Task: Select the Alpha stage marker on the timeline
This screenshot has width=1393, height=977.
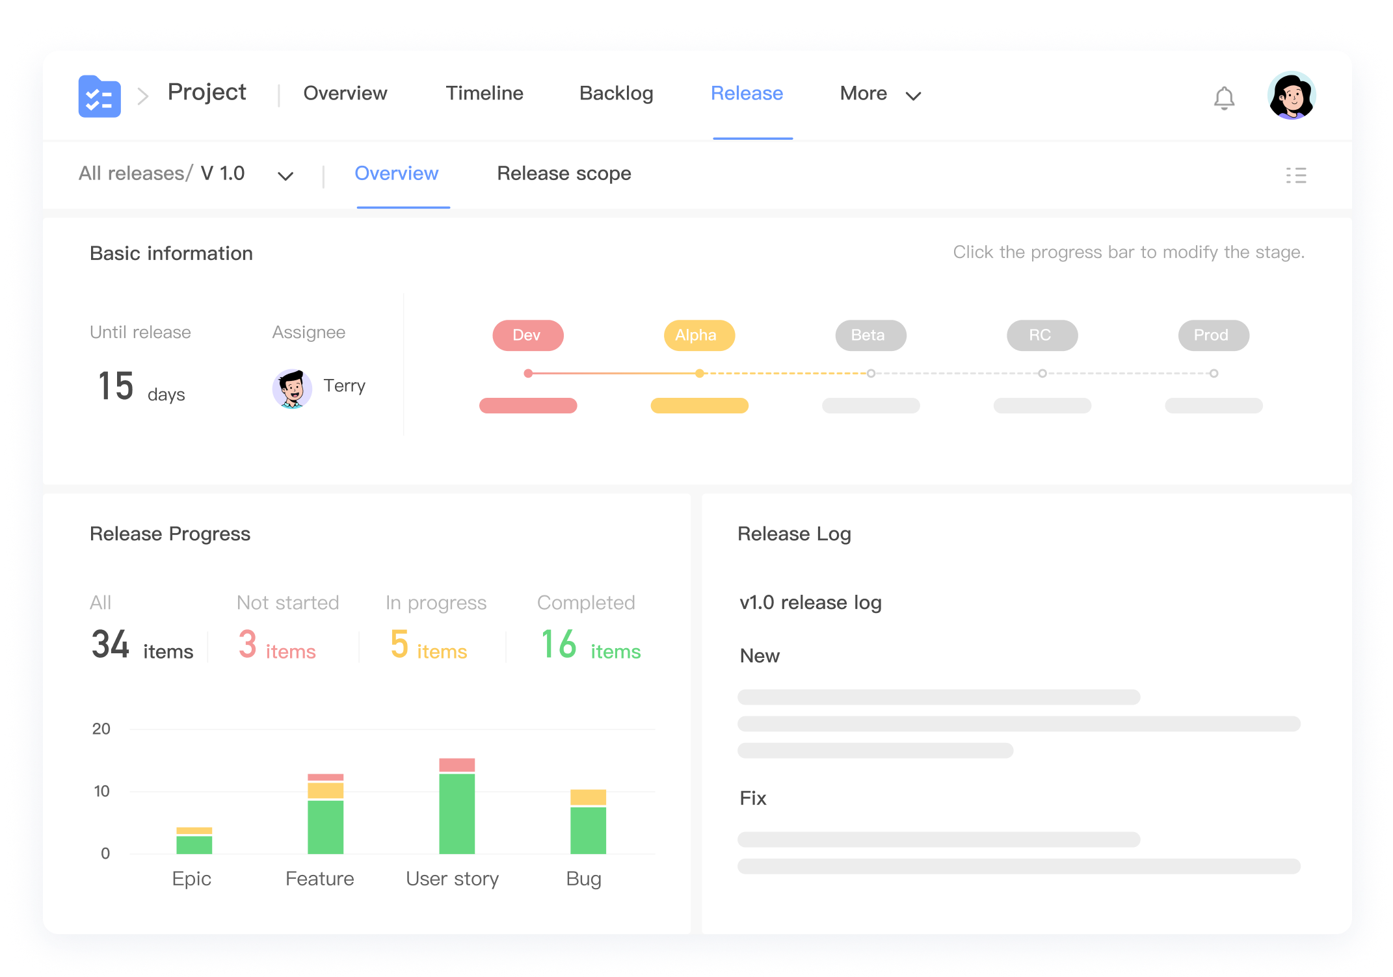Action: 699,373
